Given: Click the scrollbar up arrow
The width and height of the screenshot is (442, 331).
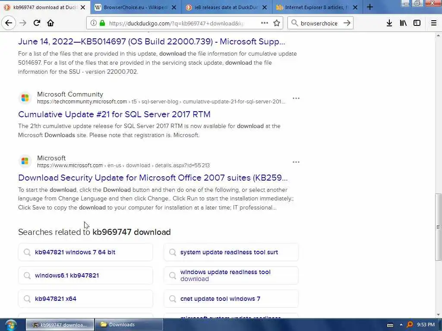Looking at the screenshot, I should click(438, 36).
